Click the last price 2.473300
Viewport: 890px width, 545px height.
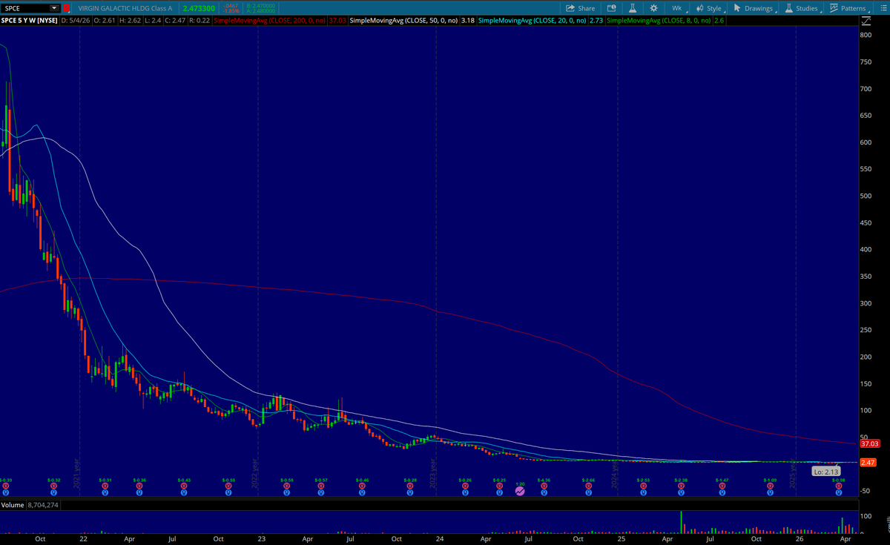[199, 8]
